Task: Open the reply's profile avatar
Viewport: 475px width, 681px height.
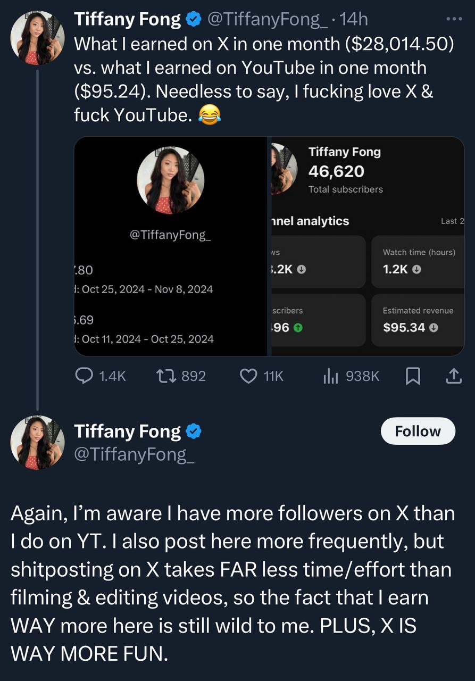Action: click(x=37, y=443)
